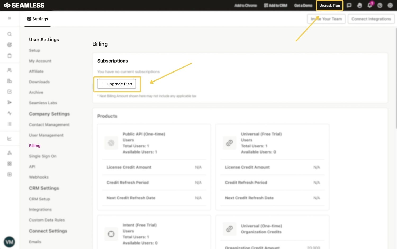
Task: Open the VM user avatar
Action: click(10, 242)
